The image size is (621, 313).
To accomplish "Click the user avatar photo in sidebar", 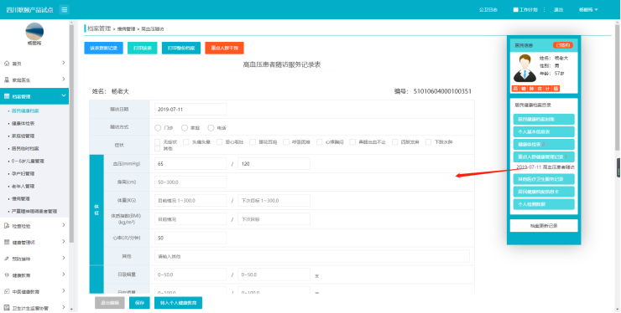I will [34, 31].
